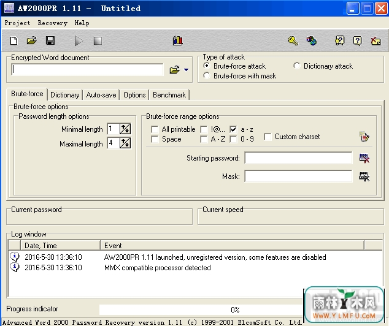
Task: Select Brute-force attack radio button
Action: coord(206,66)
